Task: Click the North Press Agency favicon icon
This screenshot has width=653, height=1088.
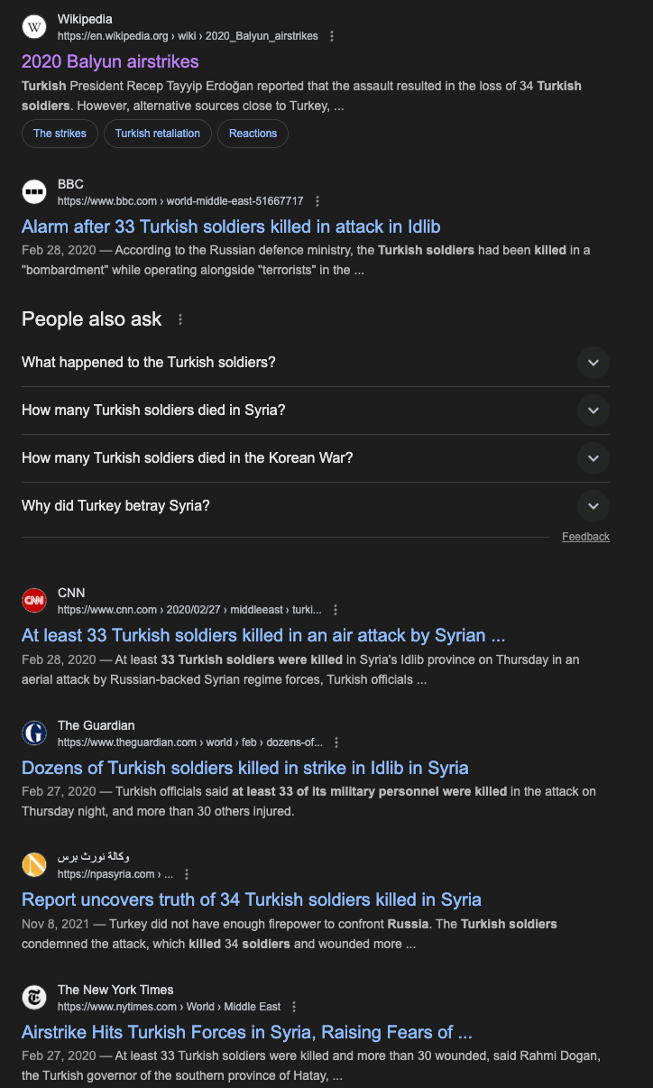Action: tap(34, 865)
